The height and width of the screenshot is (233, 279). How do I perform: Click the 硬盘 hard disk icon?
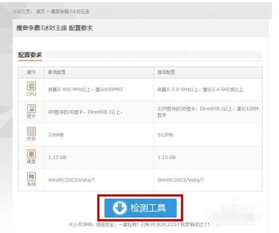(x=31, y=154)
